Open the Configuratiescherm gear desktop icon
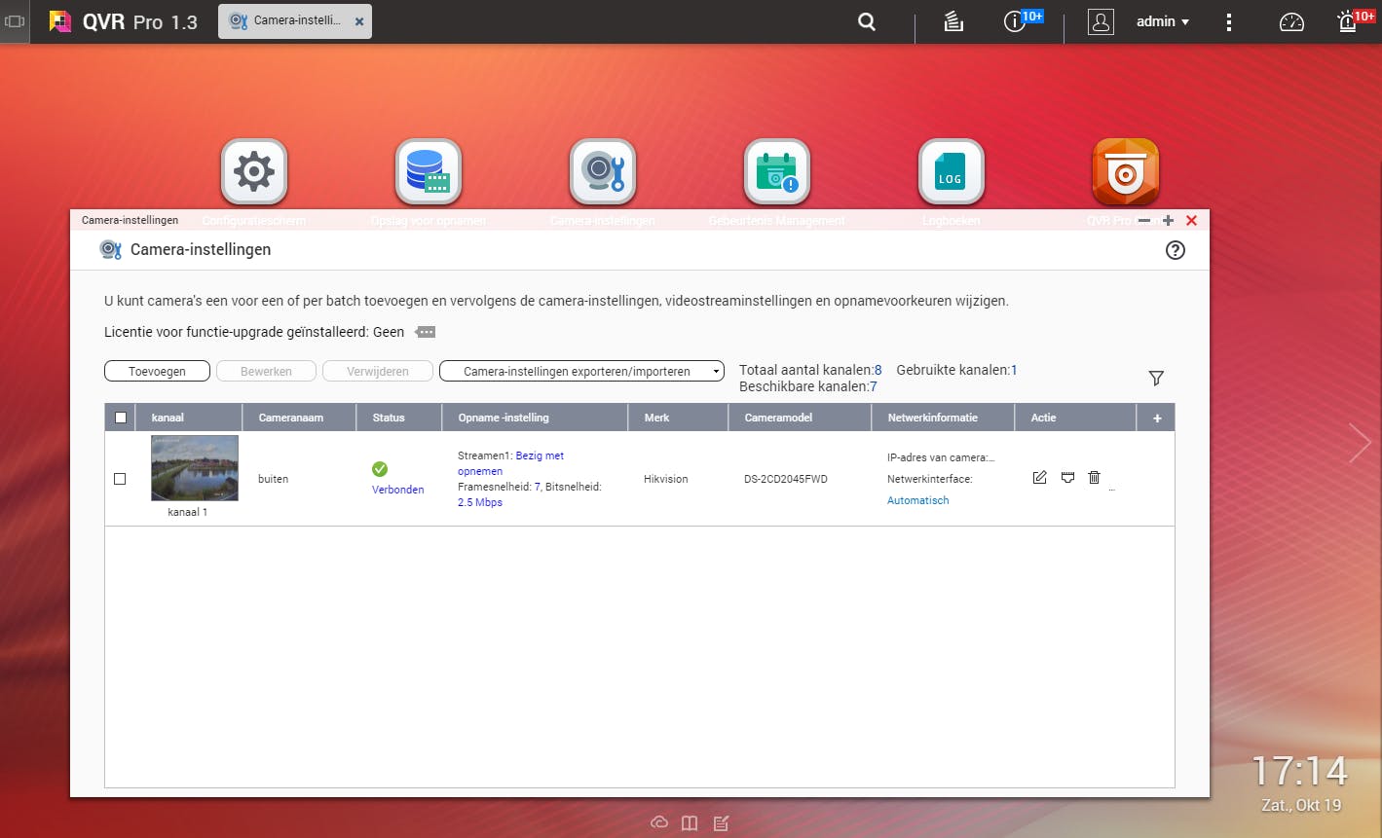 coord(254,172)
